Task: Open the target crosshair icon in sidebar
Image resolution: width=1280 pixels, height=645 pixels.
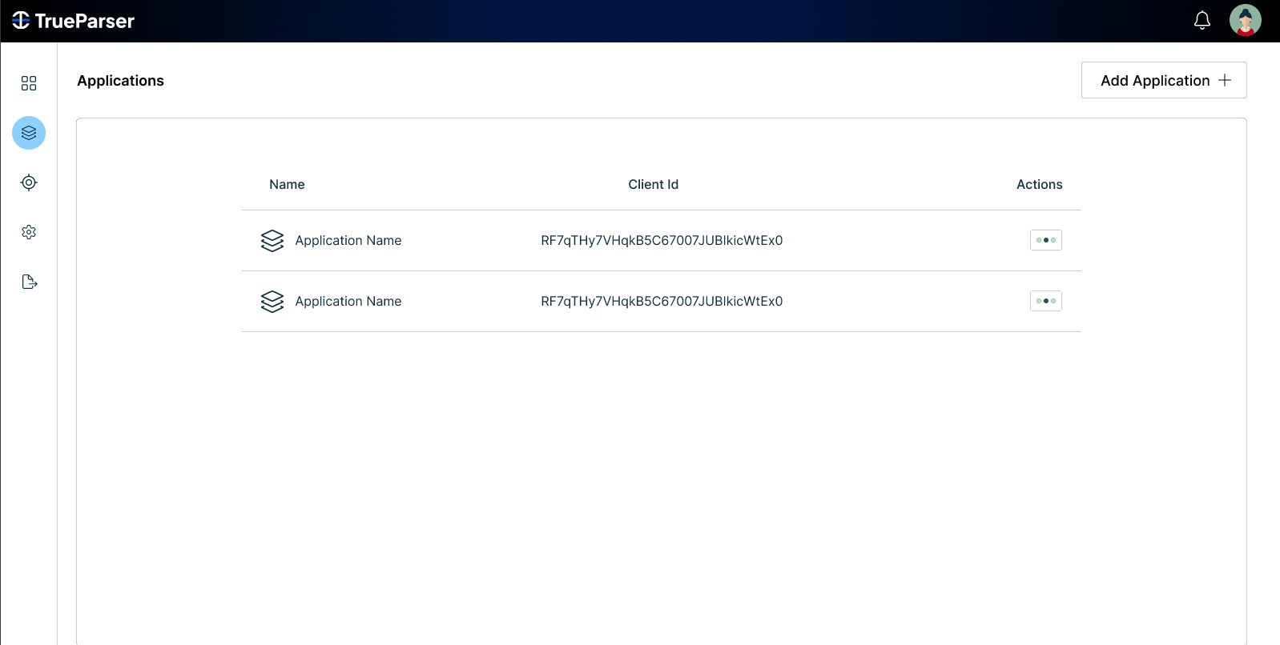Action: (29, 182)
